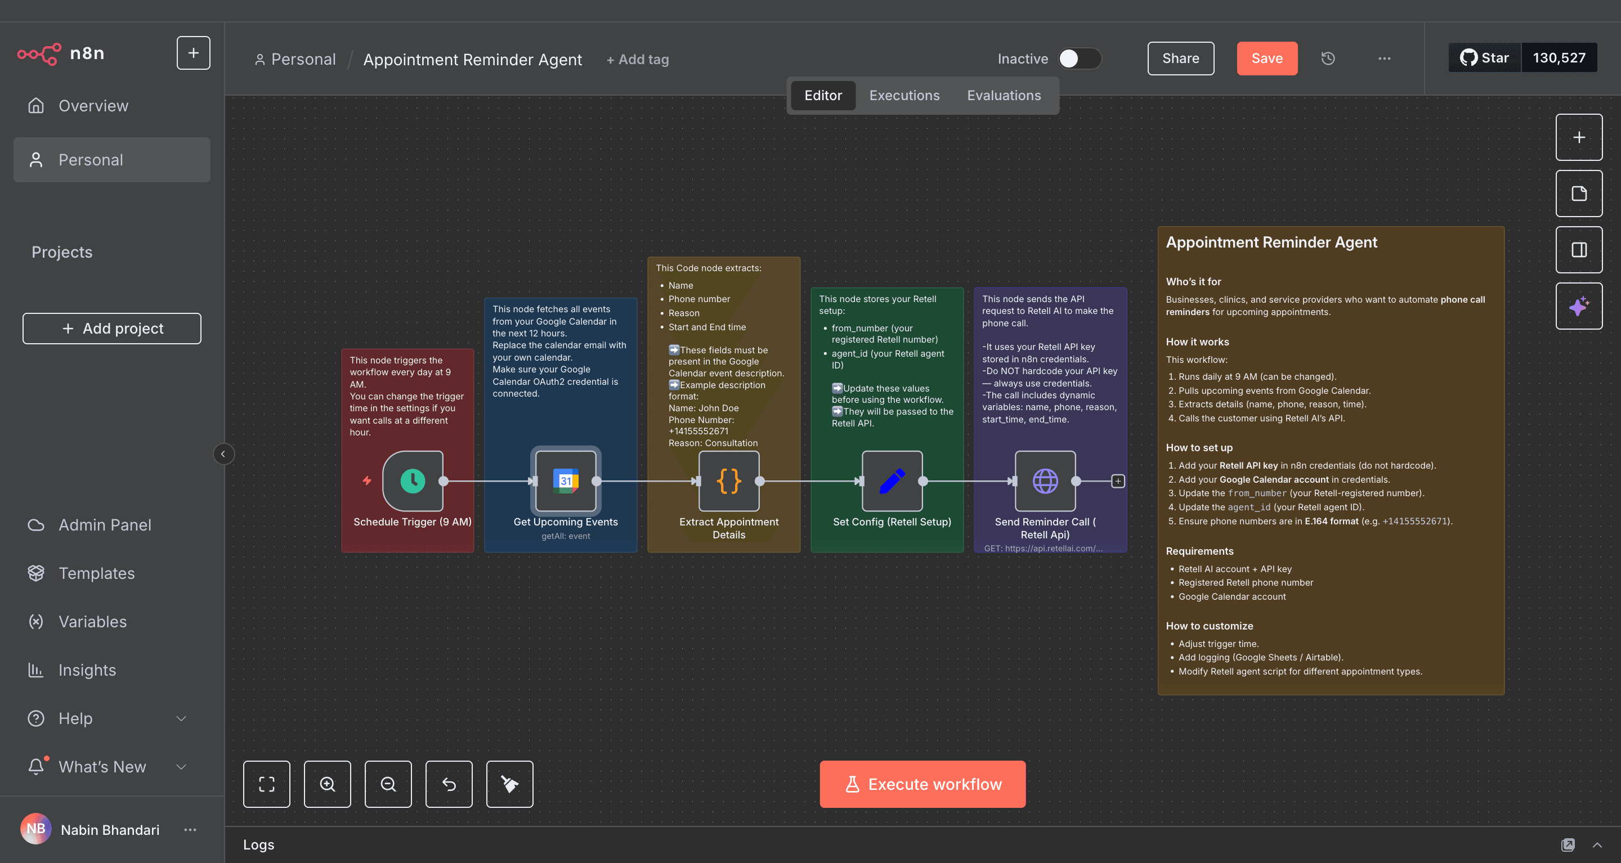Expand the What's New menu
The width and height of the screenshot is (1621, 863).
[111, 767]
